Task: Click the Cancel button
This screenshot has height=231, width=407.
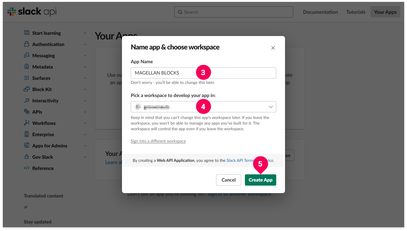Action: 229,180
